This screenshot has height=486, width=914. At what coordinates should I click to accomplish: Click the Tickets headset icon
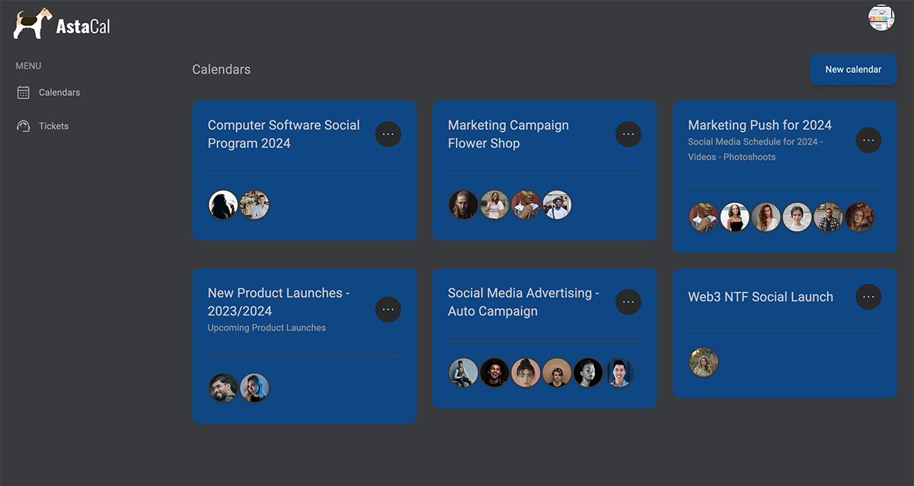click(x=24, y=126)
